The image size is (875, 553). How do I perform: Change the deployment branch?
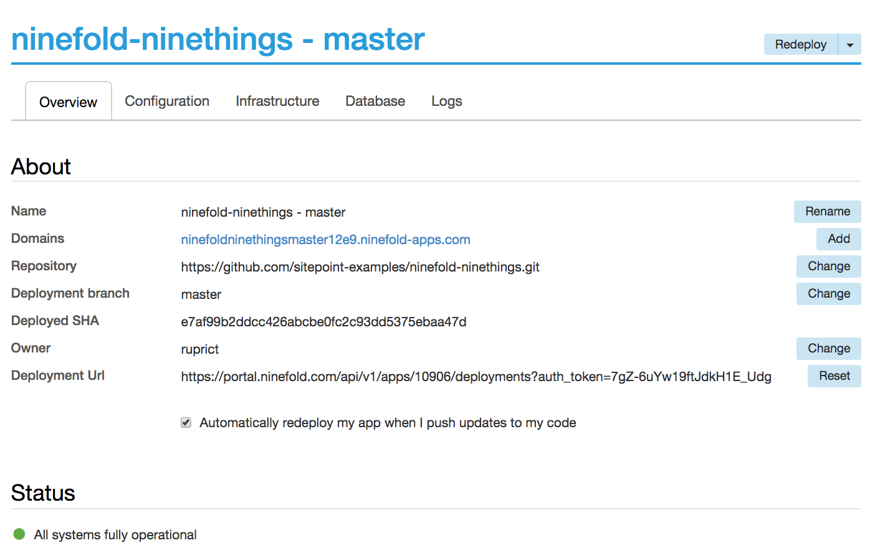click(x=828, y=293)
